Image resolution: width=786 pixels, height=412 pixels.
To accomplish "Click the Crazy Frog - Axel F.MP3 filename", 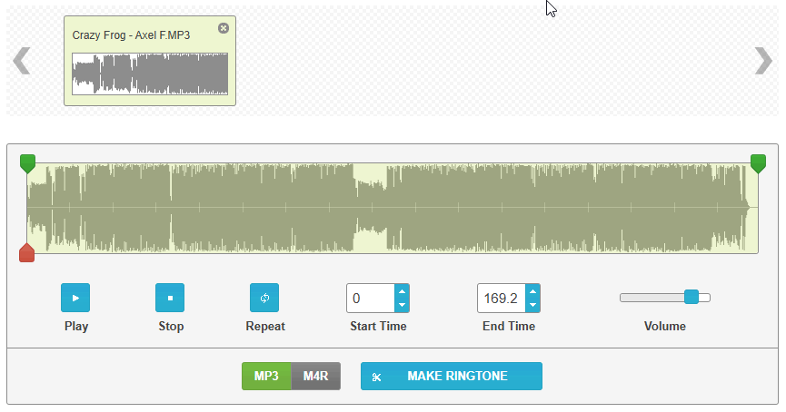I will pos(131,35).
